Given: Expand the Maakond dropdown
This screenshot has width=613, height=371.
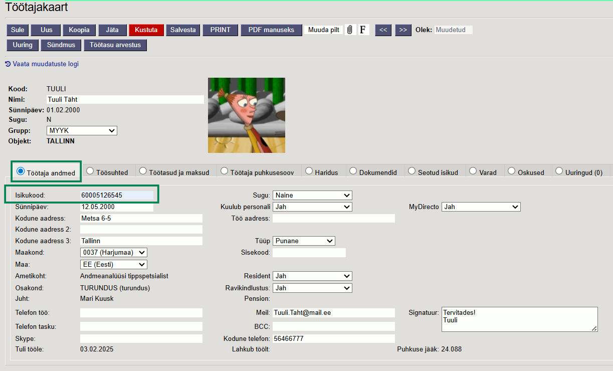Looking at the screenshot, I should point(113,253).
